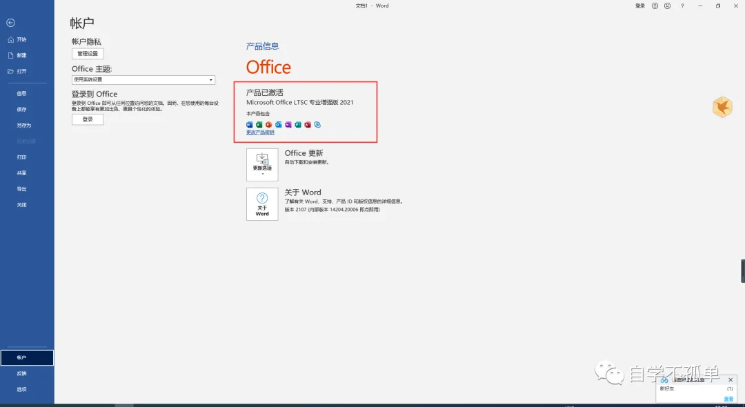
Task: Click the 产品信息 heading
Action: pyautogui.click(x=262, y=46)
